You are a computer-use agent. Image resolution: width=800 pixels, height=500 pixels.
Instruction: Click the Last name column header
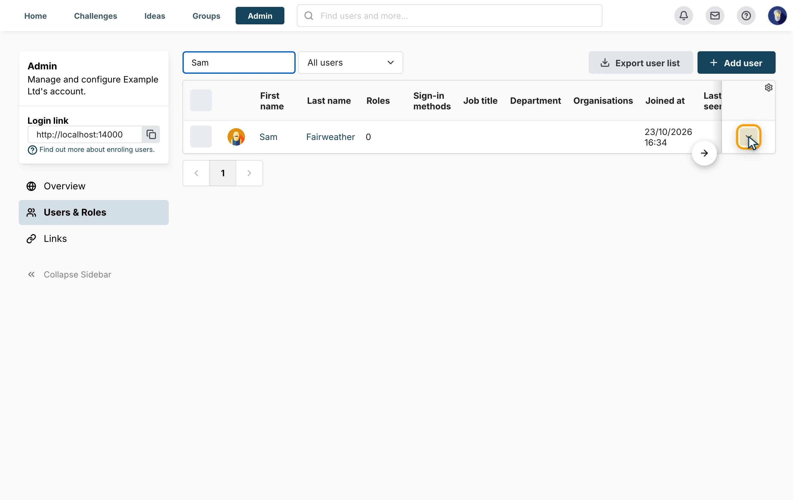click(329, 101)
